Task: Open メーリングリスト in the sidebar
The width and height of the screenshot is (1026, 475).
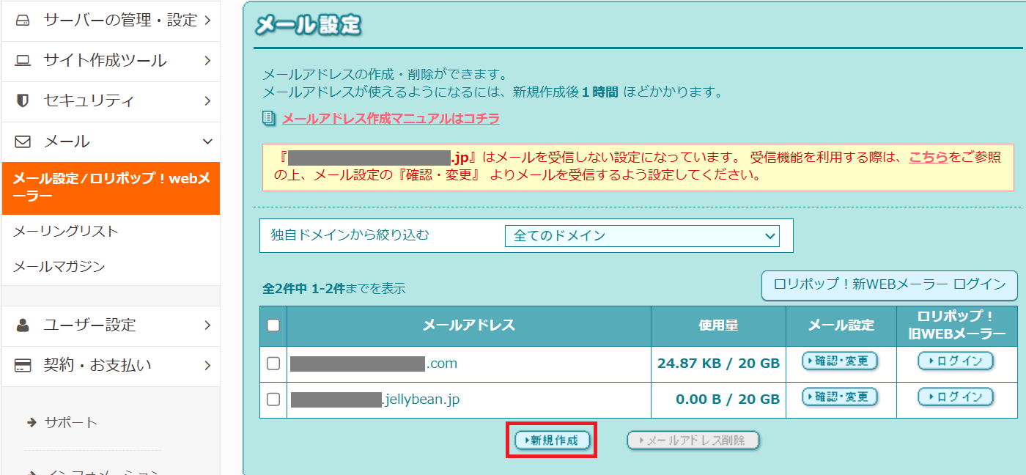Action: click(66, 232)
